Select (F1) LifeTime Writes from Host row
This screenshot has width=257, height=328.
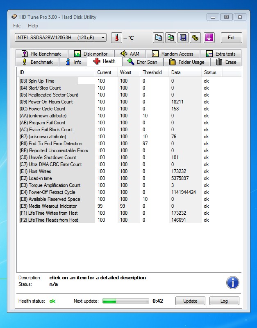pos(129,213)
